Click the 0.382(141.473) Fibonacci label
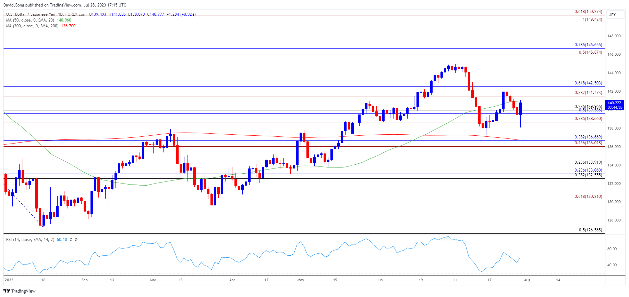Viewport: 629px width, 297px height. 588,93
